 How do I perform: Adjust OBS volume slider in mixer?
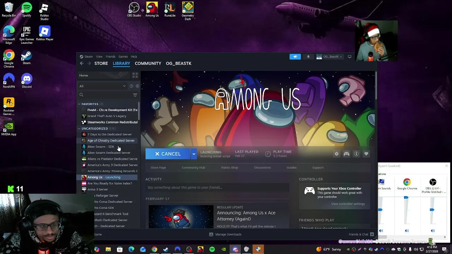click(432, 210)
